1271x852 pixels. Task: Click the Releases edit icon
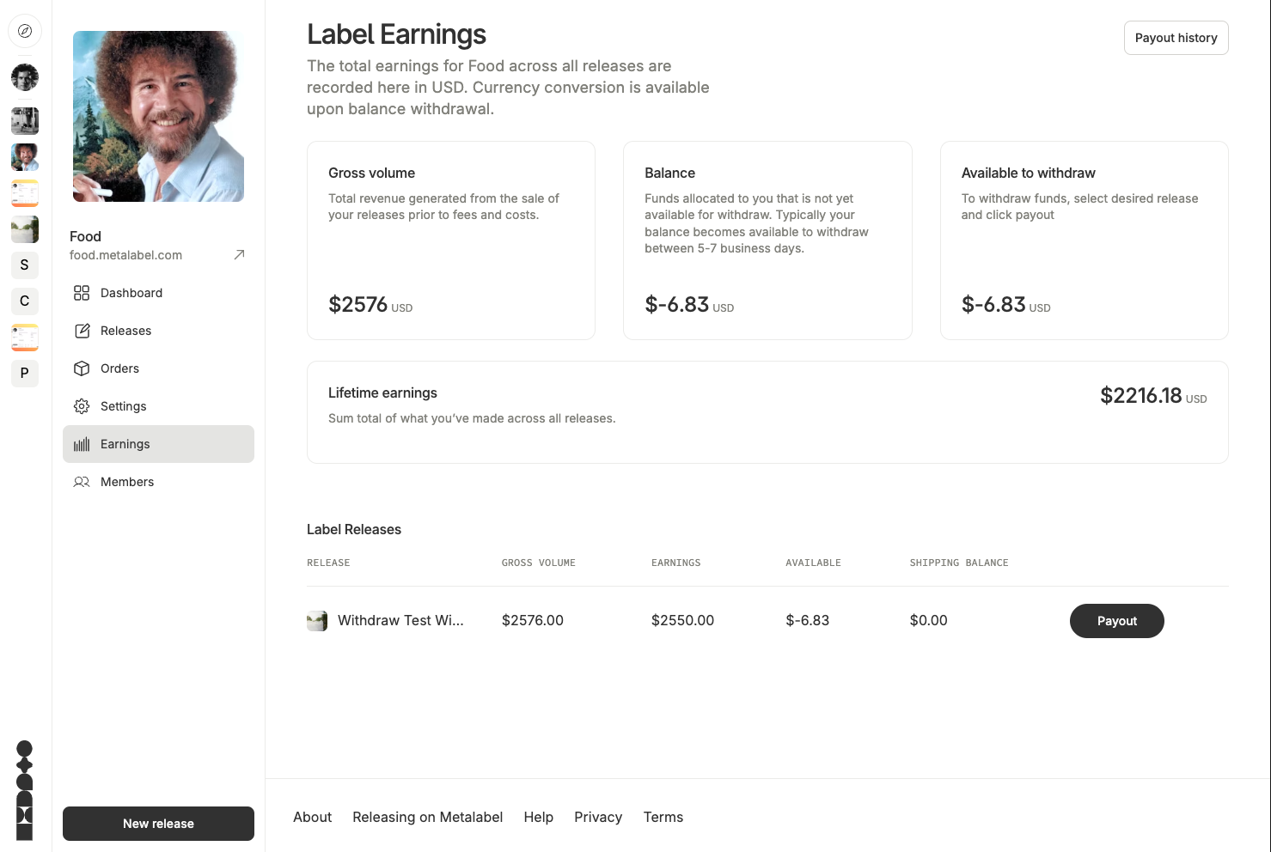point(82,331)
